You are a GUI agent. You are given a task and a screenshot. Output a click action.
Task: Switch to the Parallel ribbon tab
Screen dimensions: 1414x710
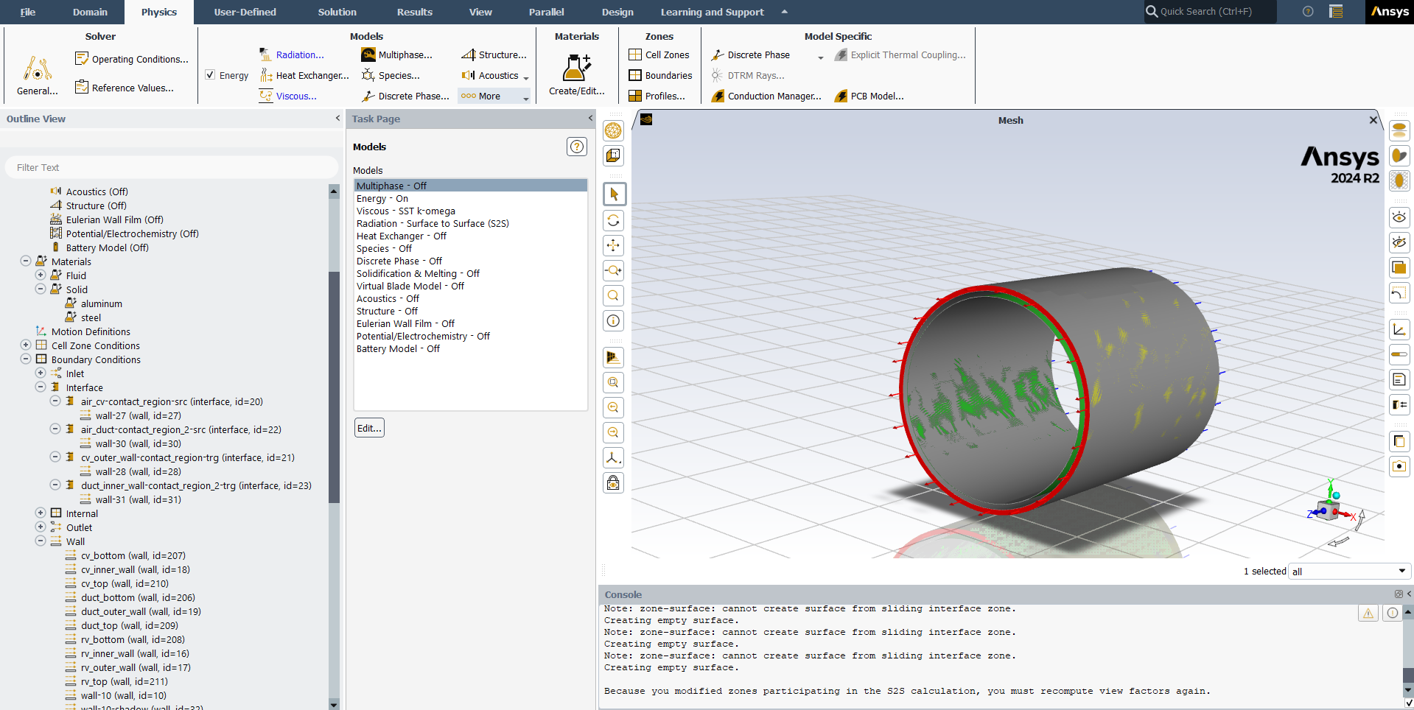(x=547, y=12)
